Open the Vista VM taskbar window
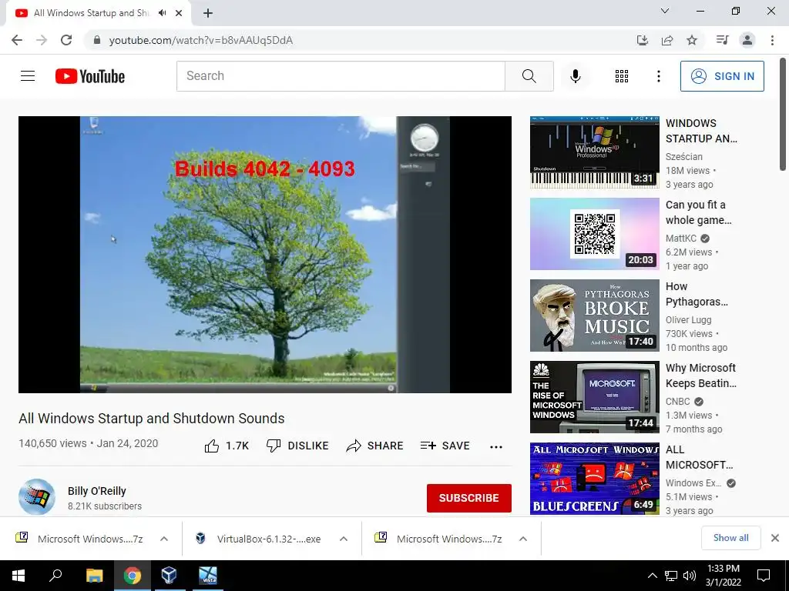This screenshot has height=591, width=789. pos(207,576)
